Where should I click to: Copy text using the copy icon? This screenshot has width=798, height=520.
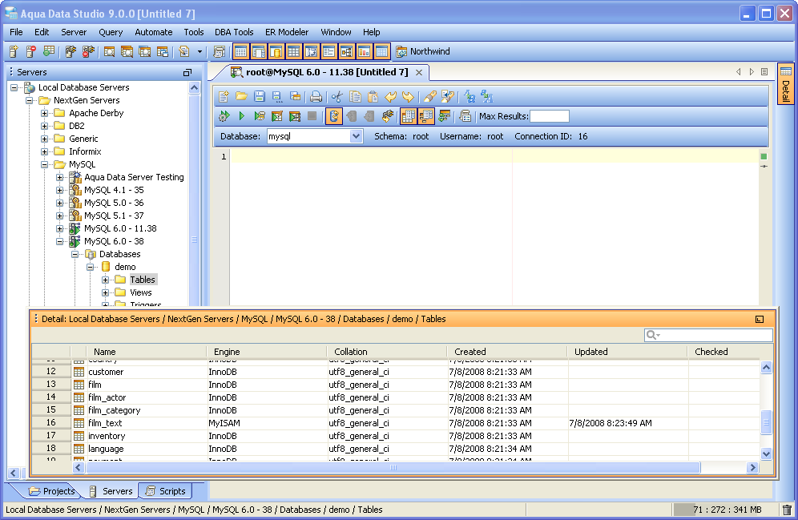pyautogui.click(x=355, y=97)
